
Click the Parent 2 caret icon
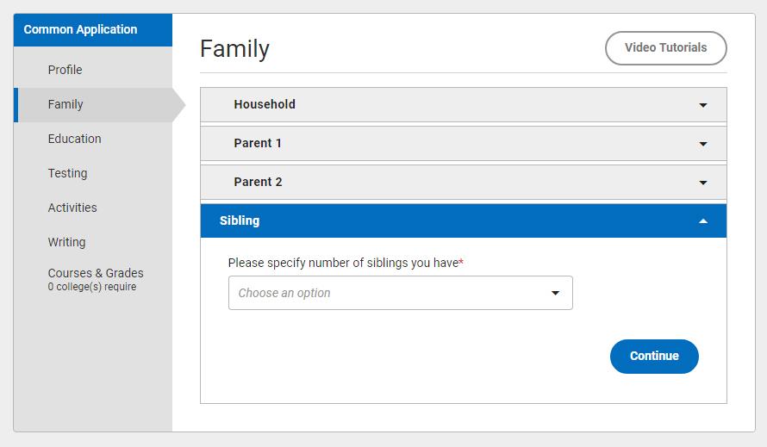click(703, 183)
